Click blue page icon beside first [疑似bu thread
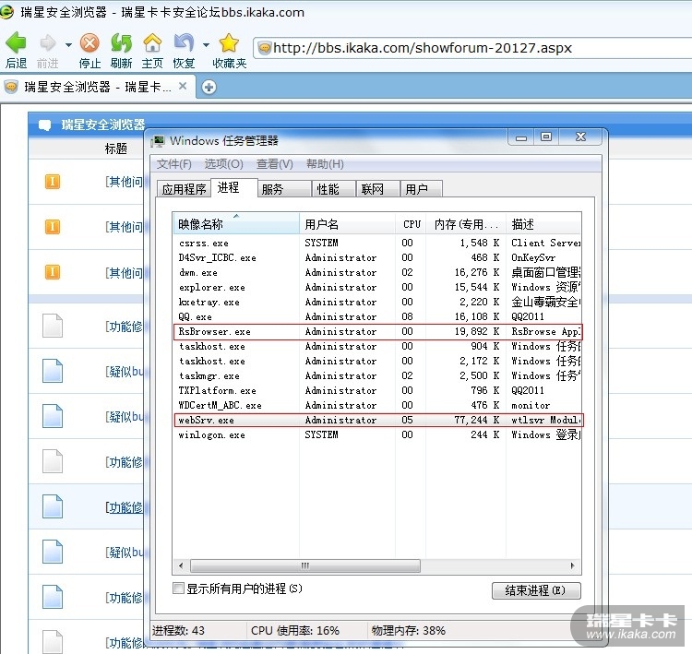The width and height of the screenshot is (692, 654). coord(53,371)
